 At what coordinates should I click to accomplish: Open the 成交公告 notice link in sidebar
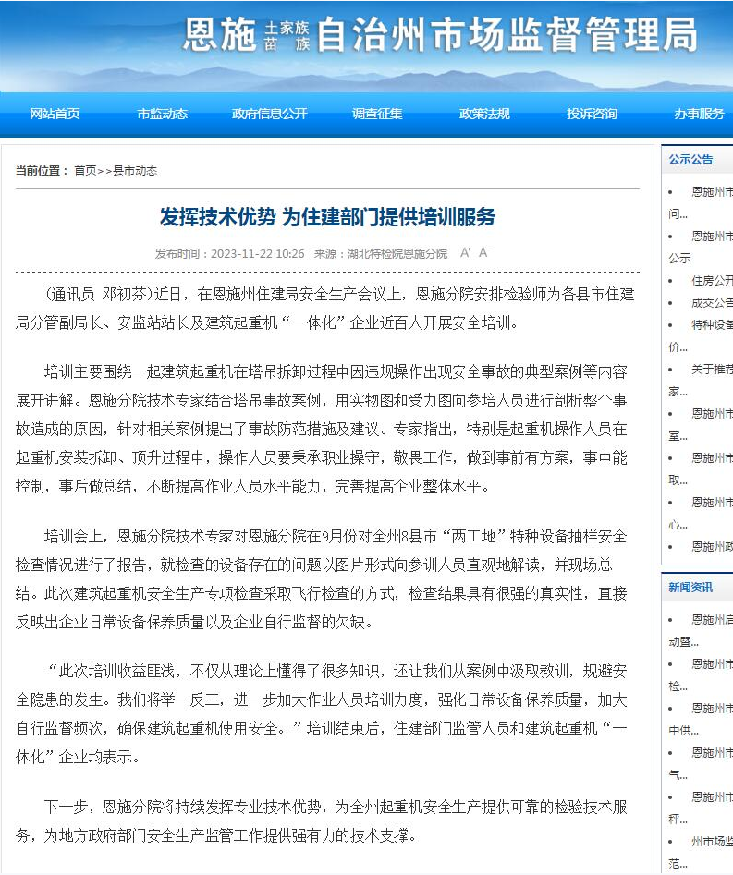[712, 302]
